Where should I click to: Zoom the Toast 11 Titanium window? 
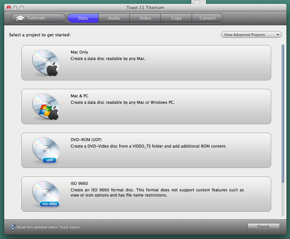(22, 7)
